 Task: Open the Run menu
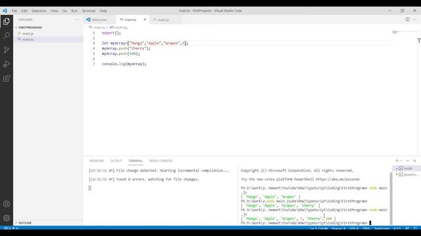coord(74,10)
